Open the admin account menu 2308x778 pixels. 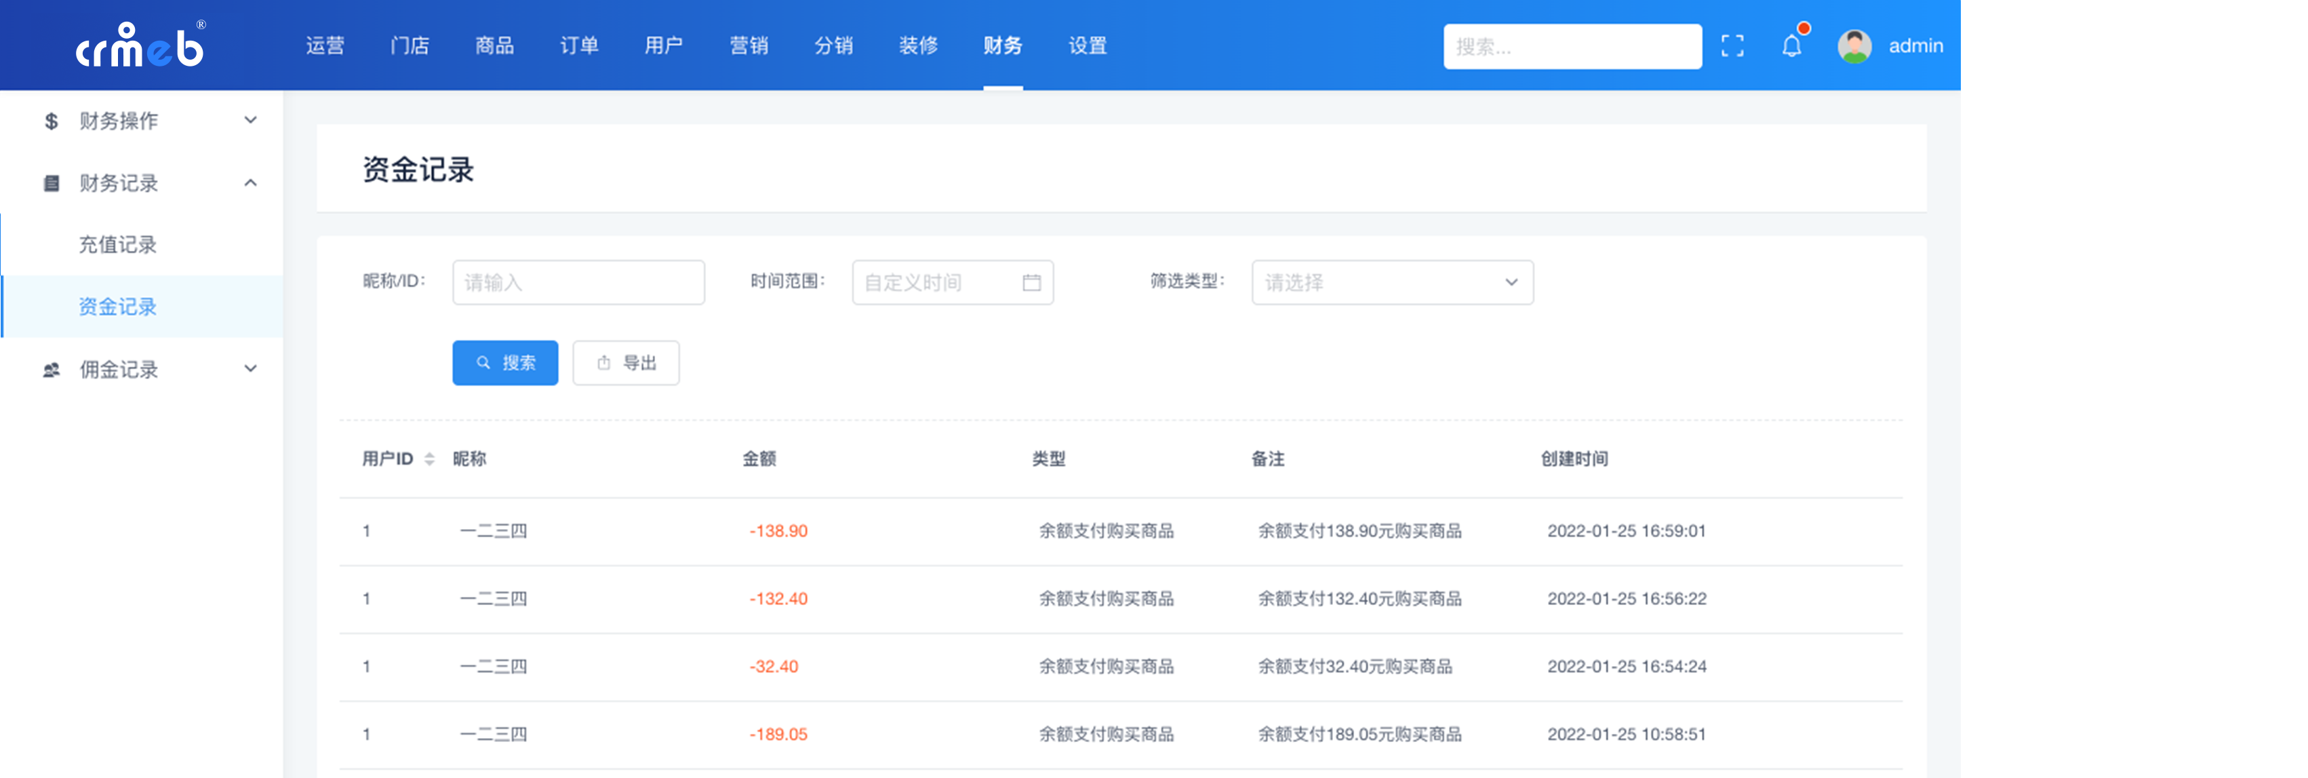point(1915,45)
